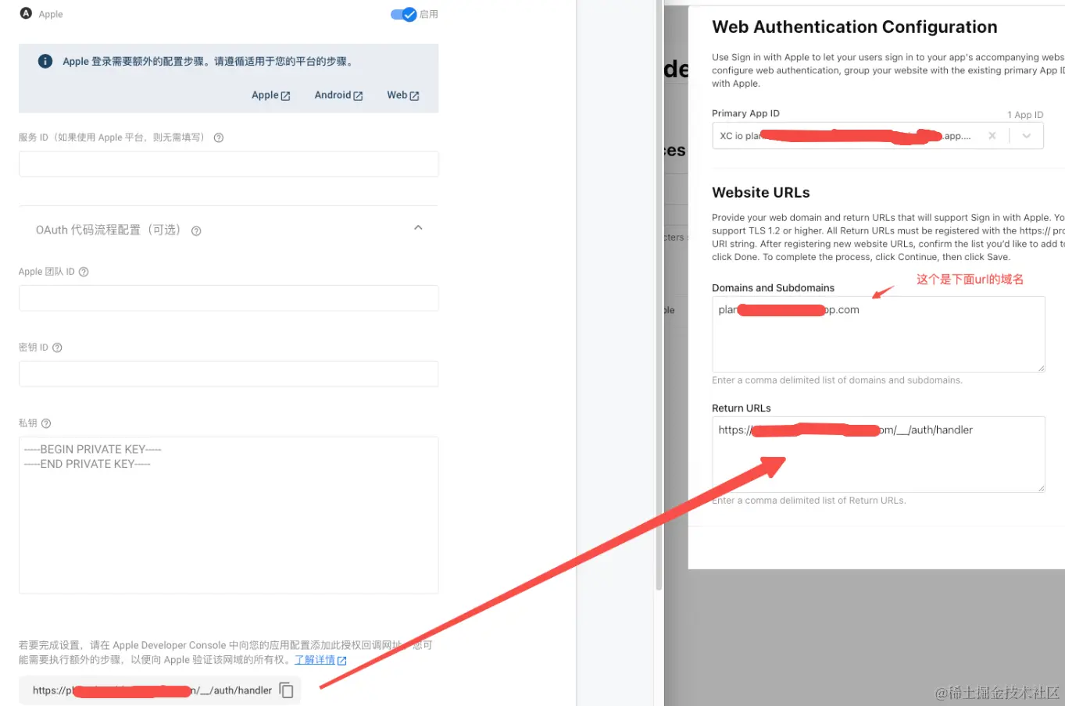Image resolution: width=1065 pixels, height=706 pixels.
Task: Click the Web Authentication Configuration heading
Action: (x=855, y=27)
